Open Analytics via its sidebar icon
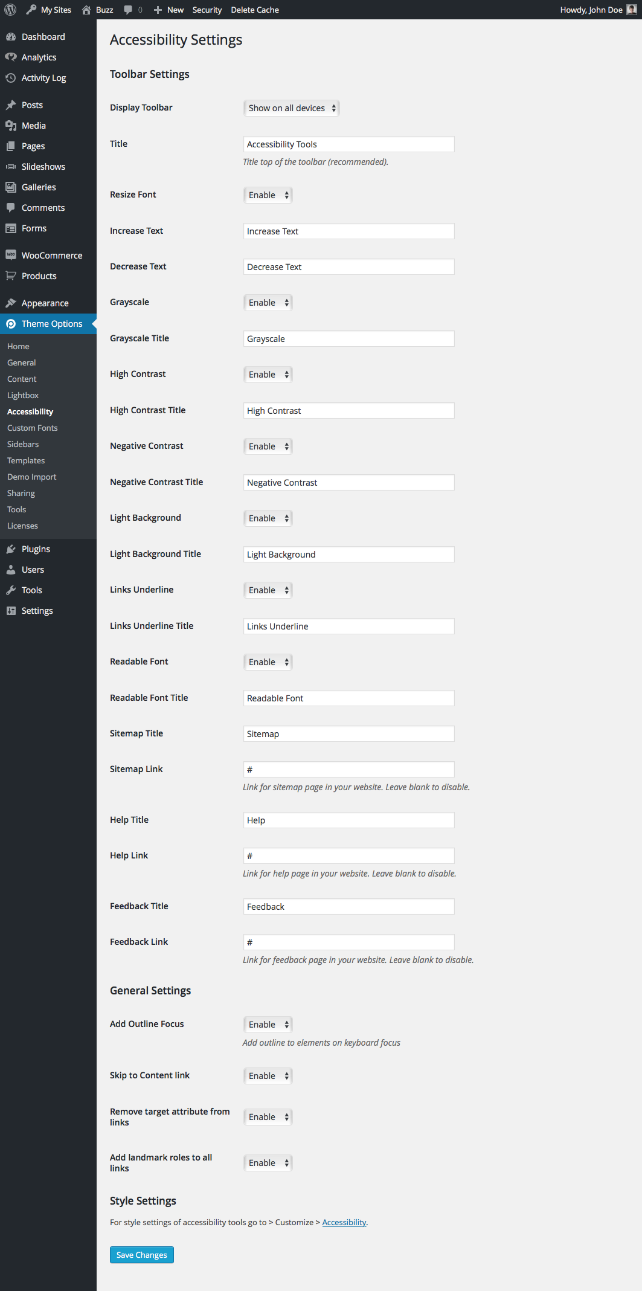Image resolution: width=642 pixels, height=1291 pixels. pos(11,57)
